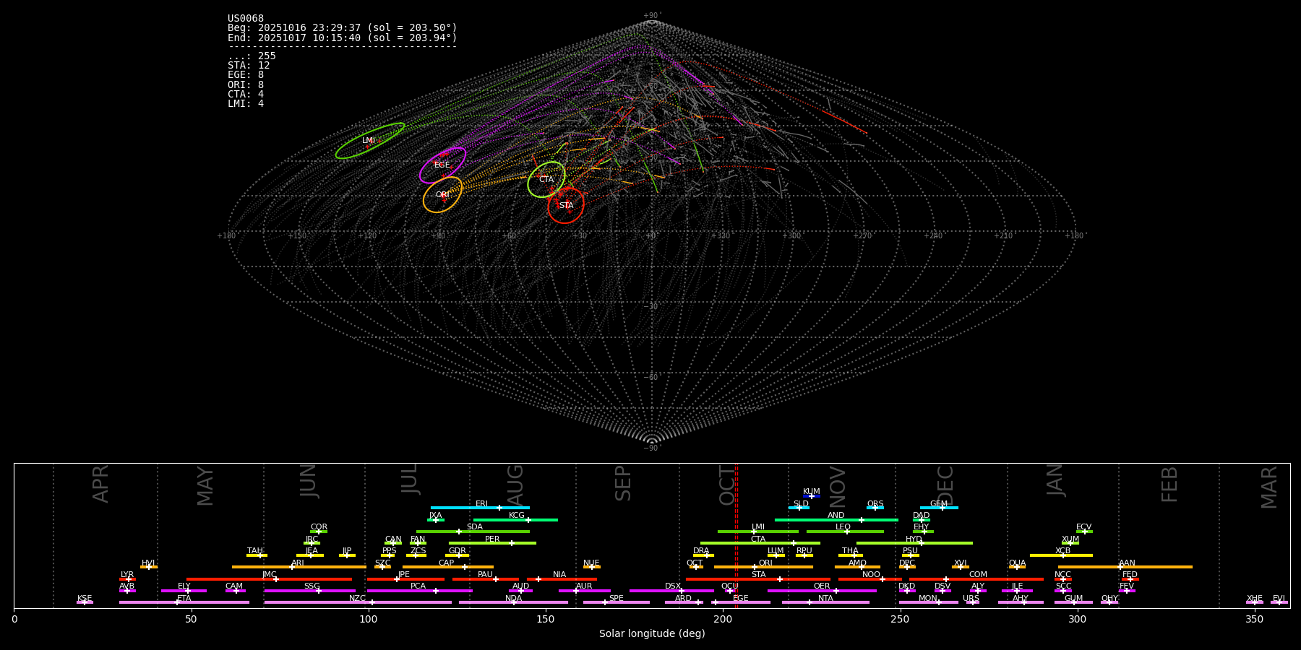Click the STA bar on the timeline

coord(758,578)
